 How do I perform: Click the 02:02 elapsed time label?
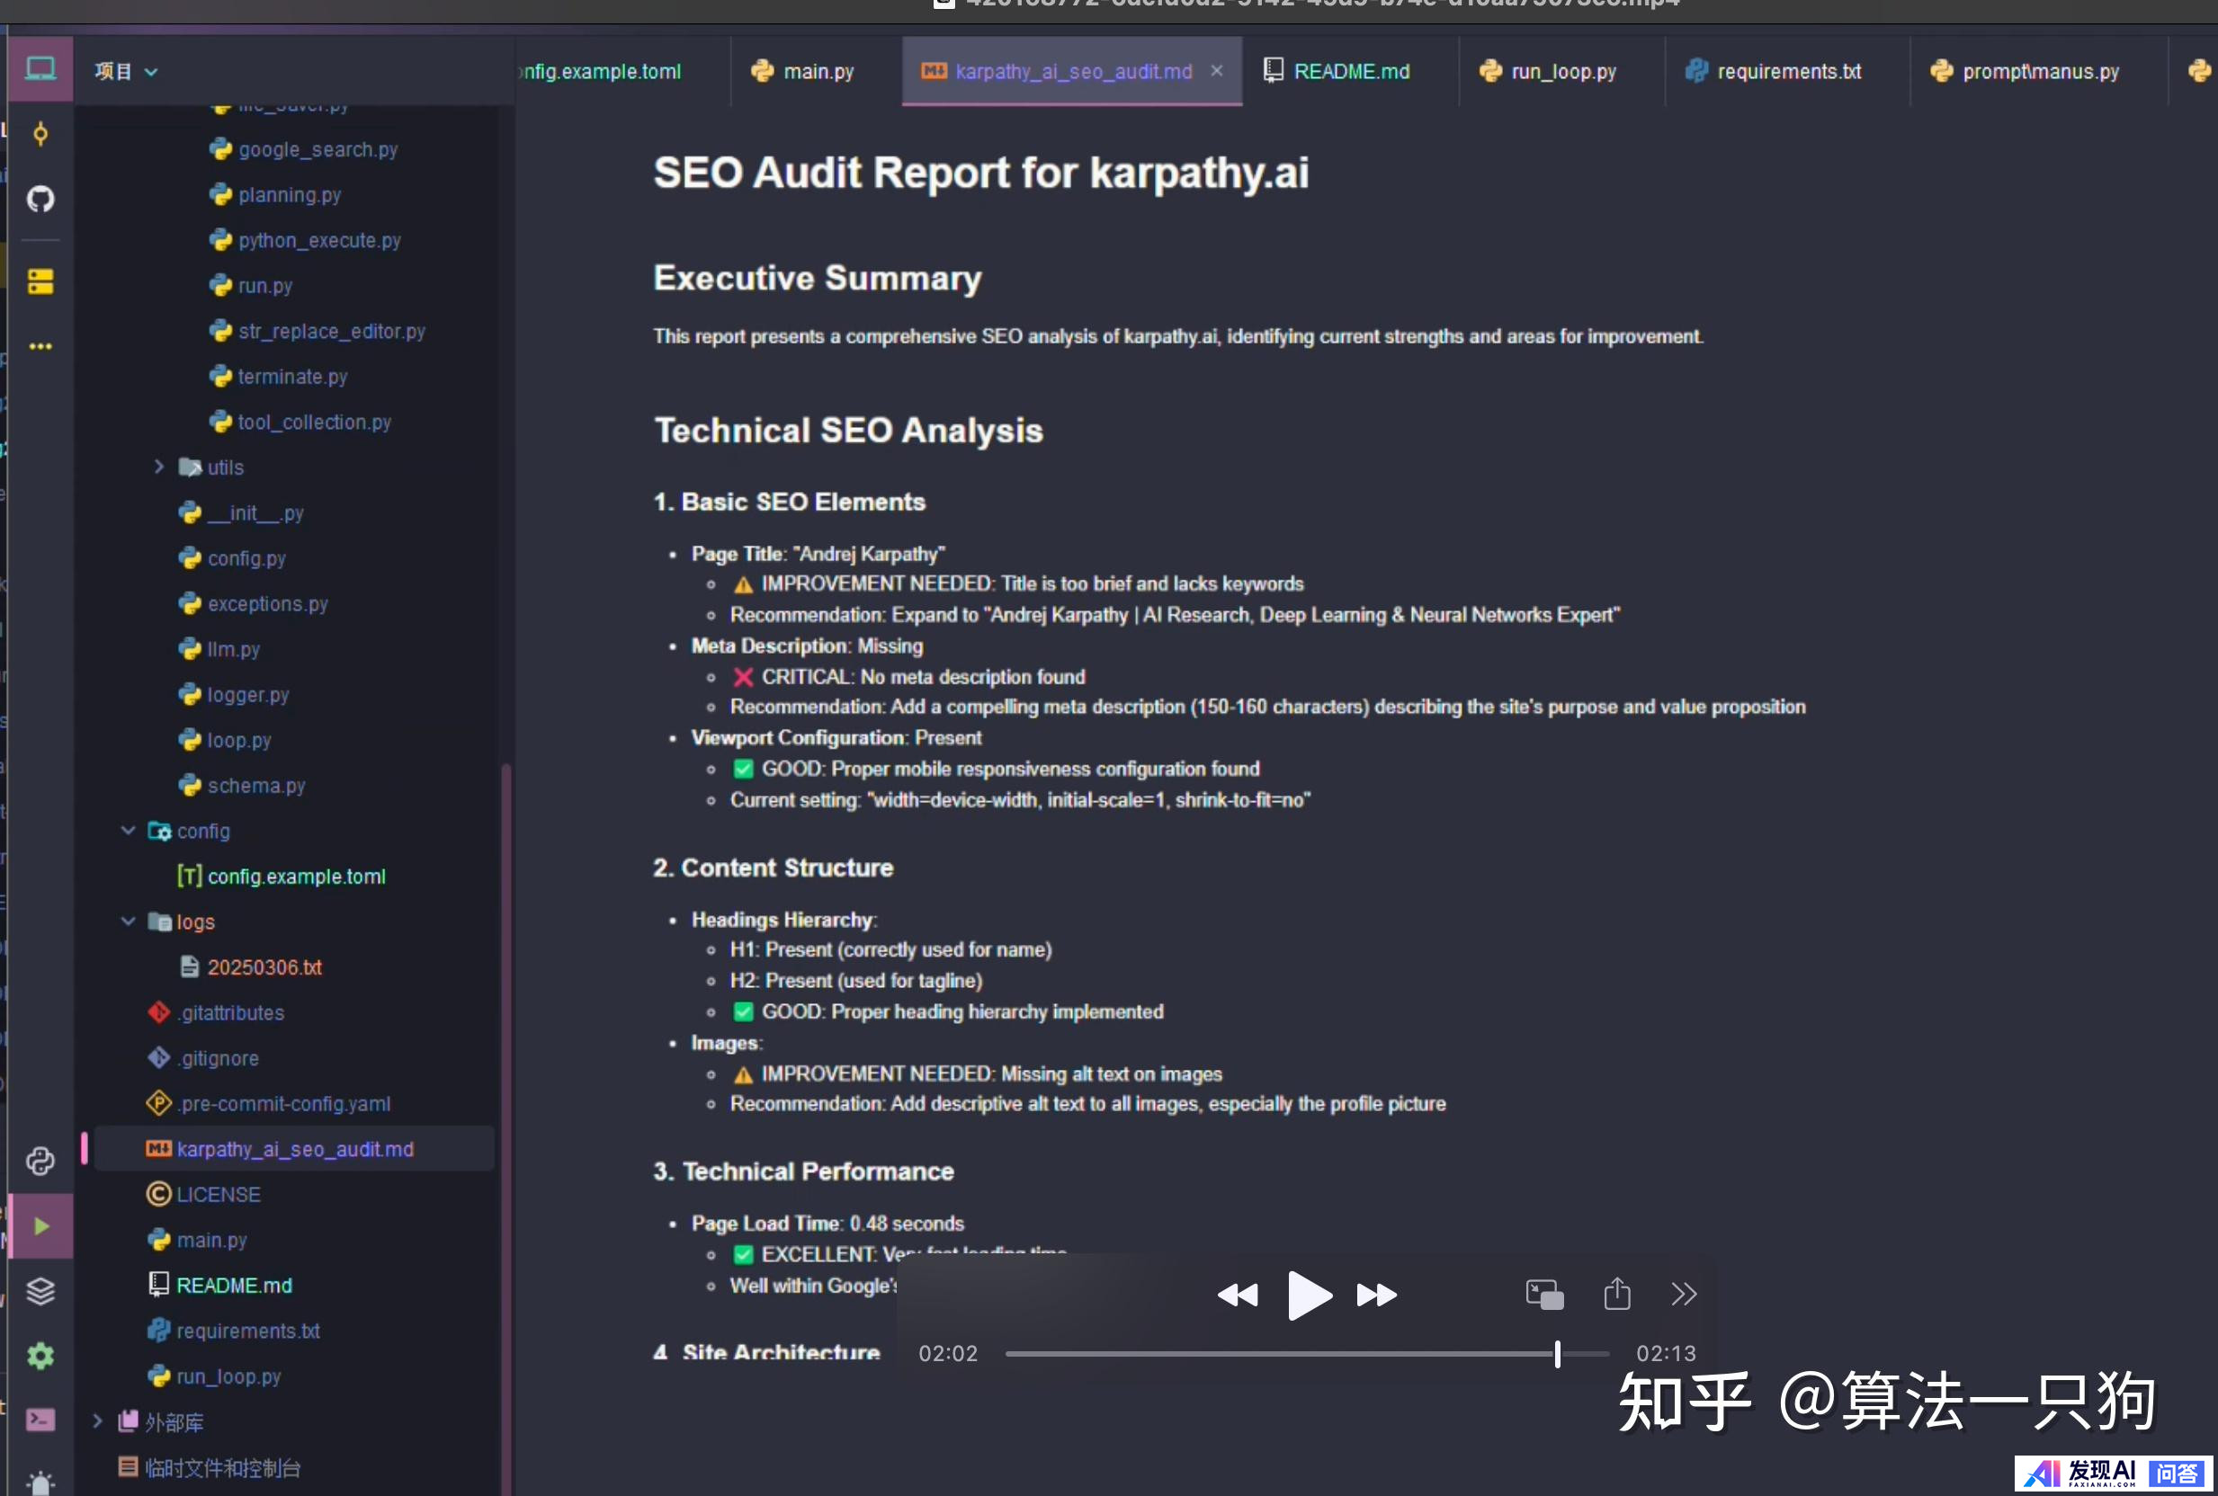click(x=948, y=1353)
